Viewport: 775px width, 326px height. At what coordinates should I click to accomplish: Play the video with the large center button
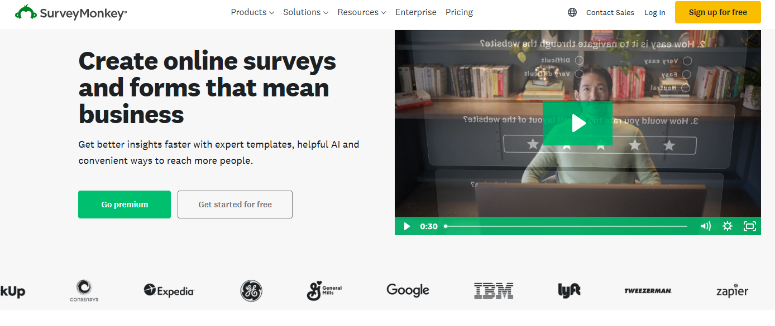coord(577,123)
